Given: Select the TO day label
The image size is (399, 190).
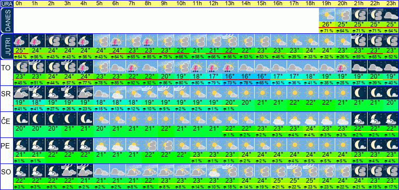Looking at the screenshot, I should (x=6, y=68).
